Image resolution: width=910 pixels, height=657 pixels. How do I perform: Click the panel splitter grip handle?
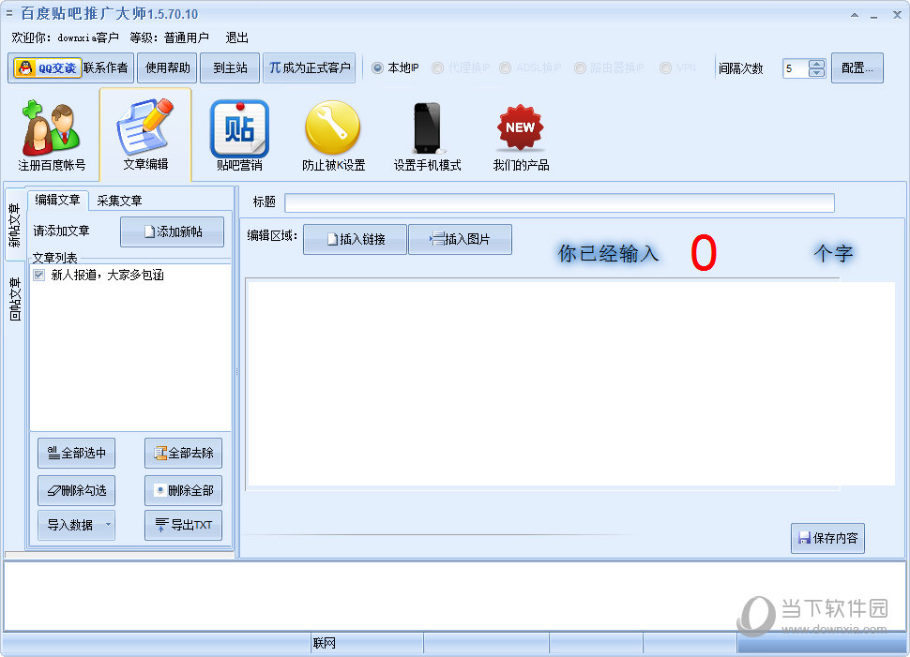click(x=236, y=372)
